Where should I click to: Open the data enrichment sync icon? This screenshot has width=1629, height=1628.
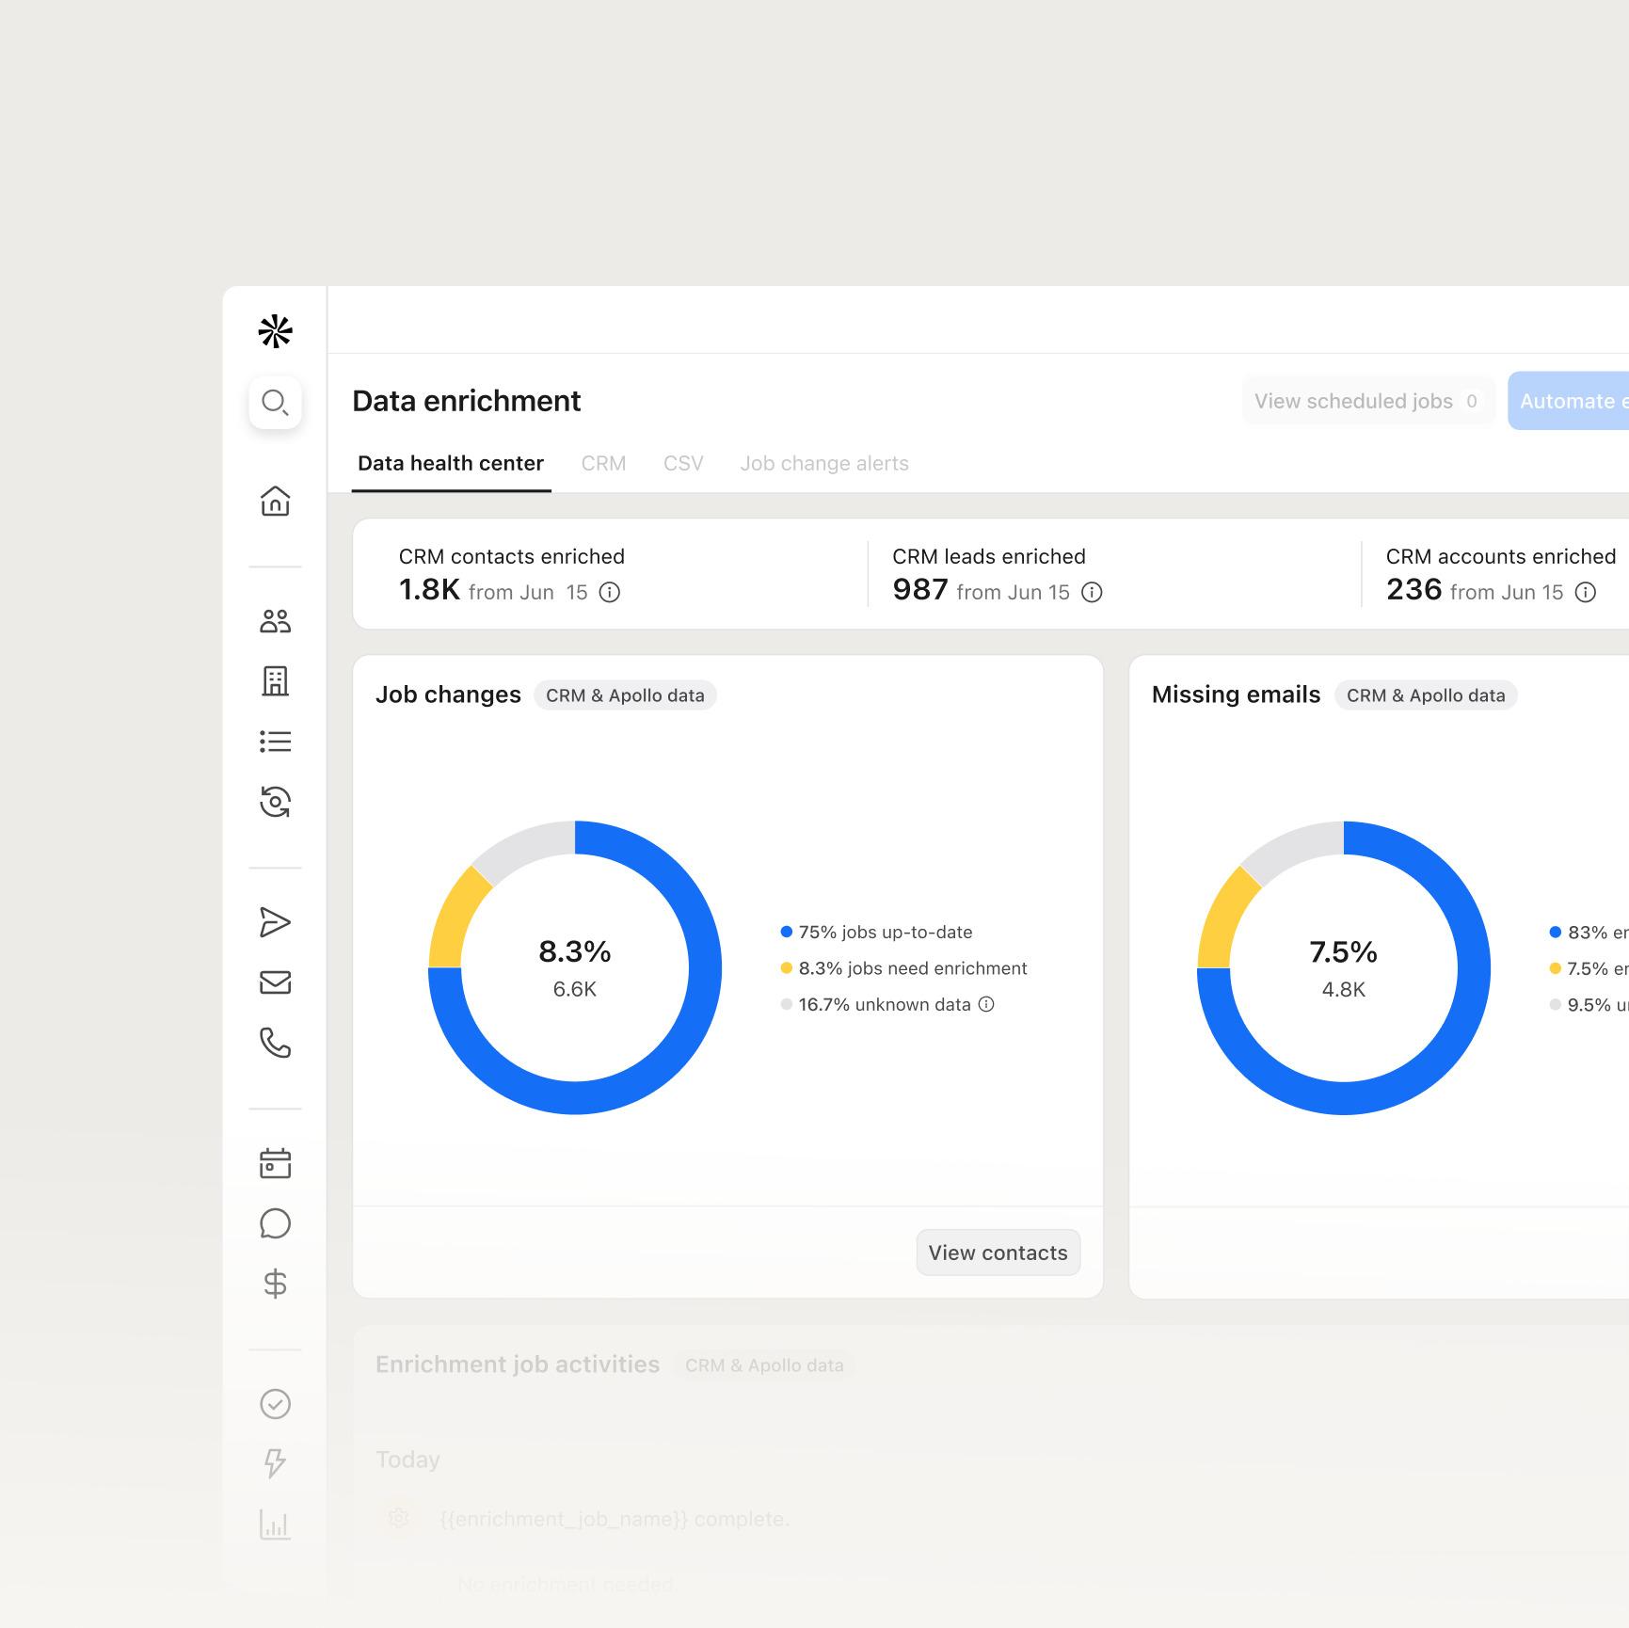[x=275, y=802]
